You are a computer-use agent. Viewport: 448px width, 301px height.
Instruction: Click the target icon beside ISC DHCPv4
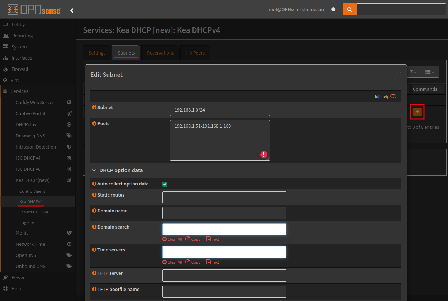pos(69,158)
